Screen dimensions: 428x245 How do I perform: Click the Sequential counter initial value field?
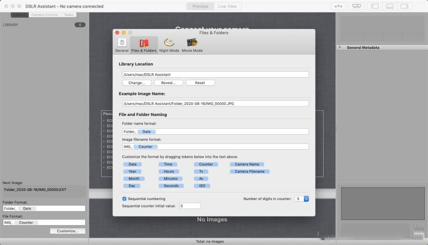pos(190,206)
